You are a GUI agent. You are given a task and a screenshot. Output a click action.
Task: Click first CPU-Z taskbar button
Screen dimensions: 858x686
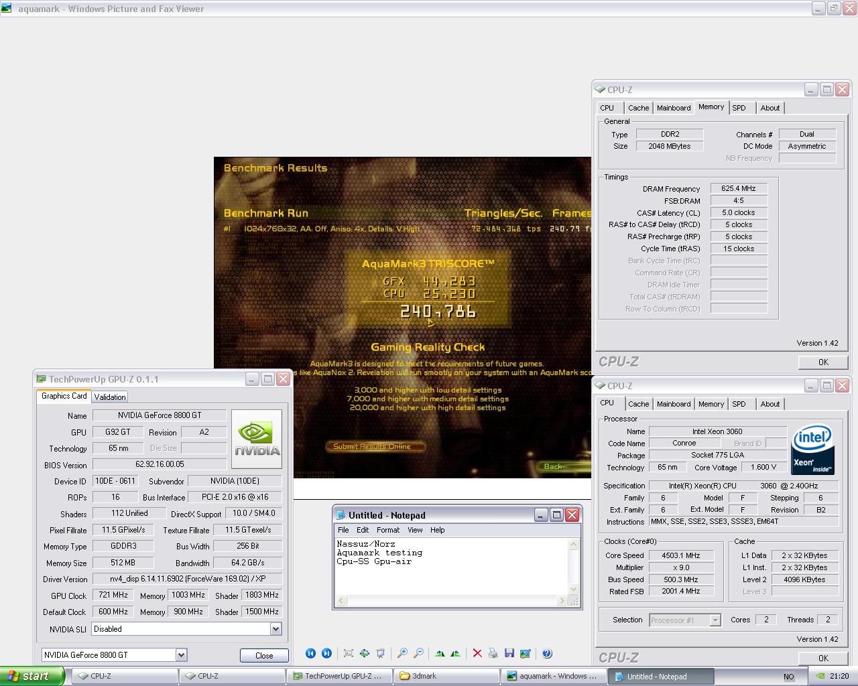(x=125, y=676)
